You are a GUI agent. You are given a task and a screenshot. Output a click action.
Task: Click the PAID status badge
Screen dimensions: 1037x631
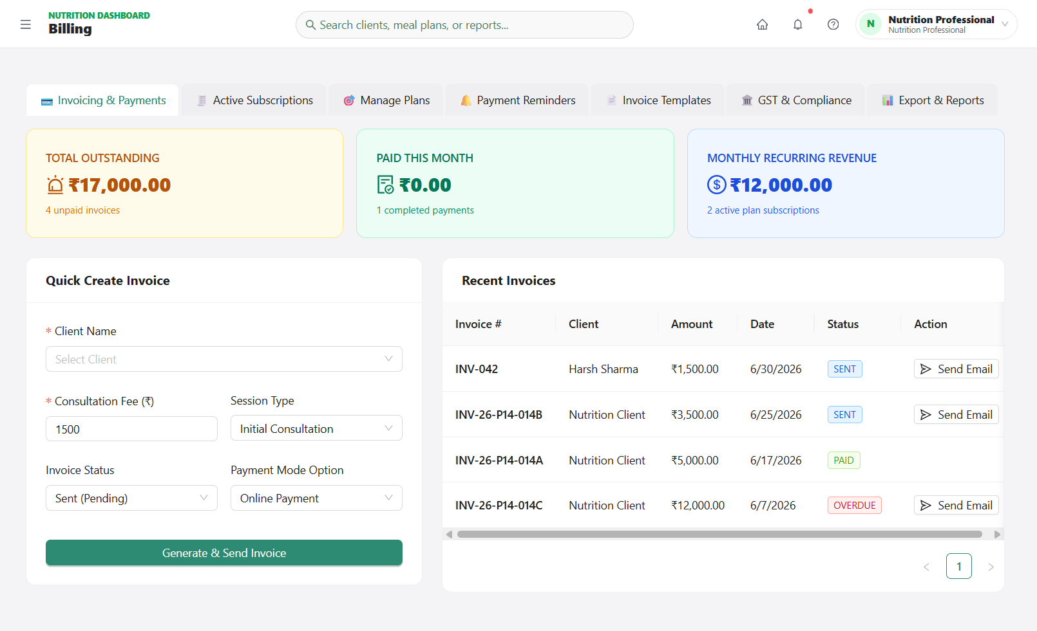coord(844,461)
